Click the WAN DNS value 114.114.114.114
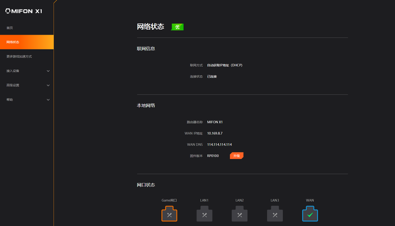This screenshot has width=395, height=226. [219, 144]
